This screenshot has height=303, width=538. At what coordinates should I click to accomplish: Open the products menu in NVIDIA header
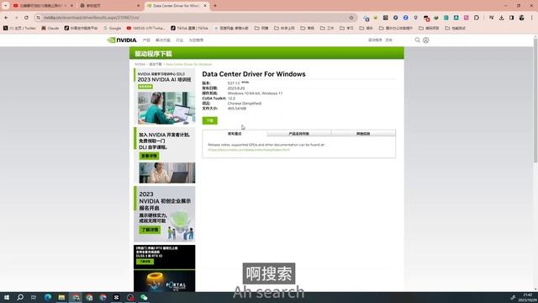[x=146, y=40]
